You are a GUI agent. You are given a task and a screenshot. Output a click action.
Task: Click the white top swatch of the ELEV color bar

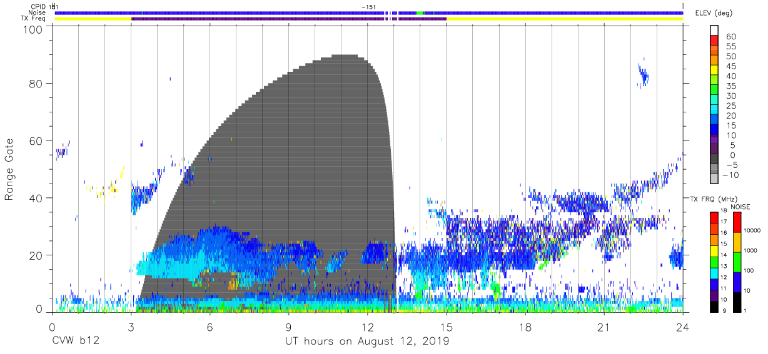click(x=714, y=31)
